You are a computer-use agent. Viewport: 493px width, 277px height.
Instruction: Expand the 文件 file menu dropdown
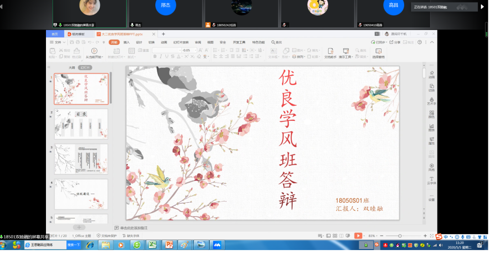click(57, 42)
